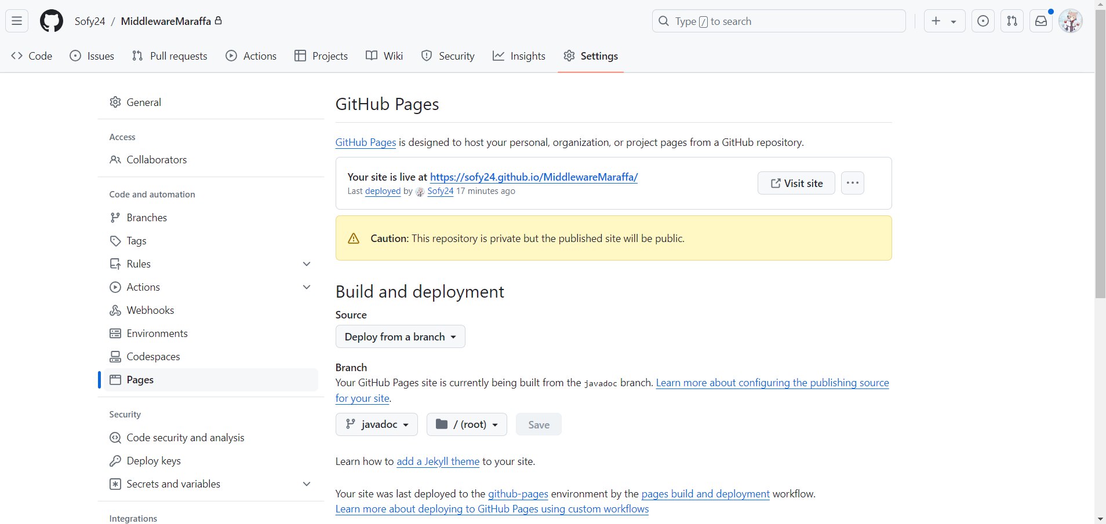Click the user profile avatar

click(x=1070, y=21)
